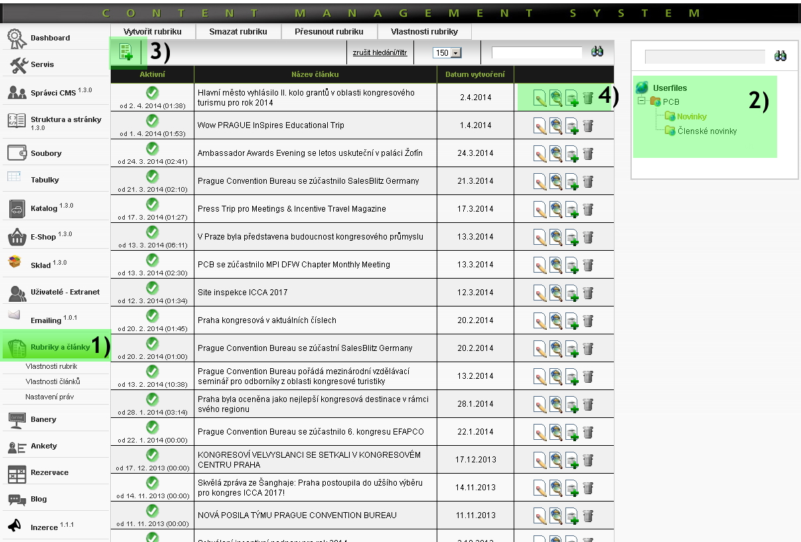Click binoculars search icon beside article filter field
The width and height of the screenshot is (801, 542).
click(x=597, y=52)
